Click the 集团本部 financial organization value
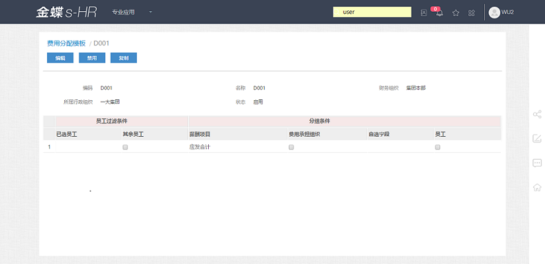Screen dimensions: 545x264 point(416,88)
